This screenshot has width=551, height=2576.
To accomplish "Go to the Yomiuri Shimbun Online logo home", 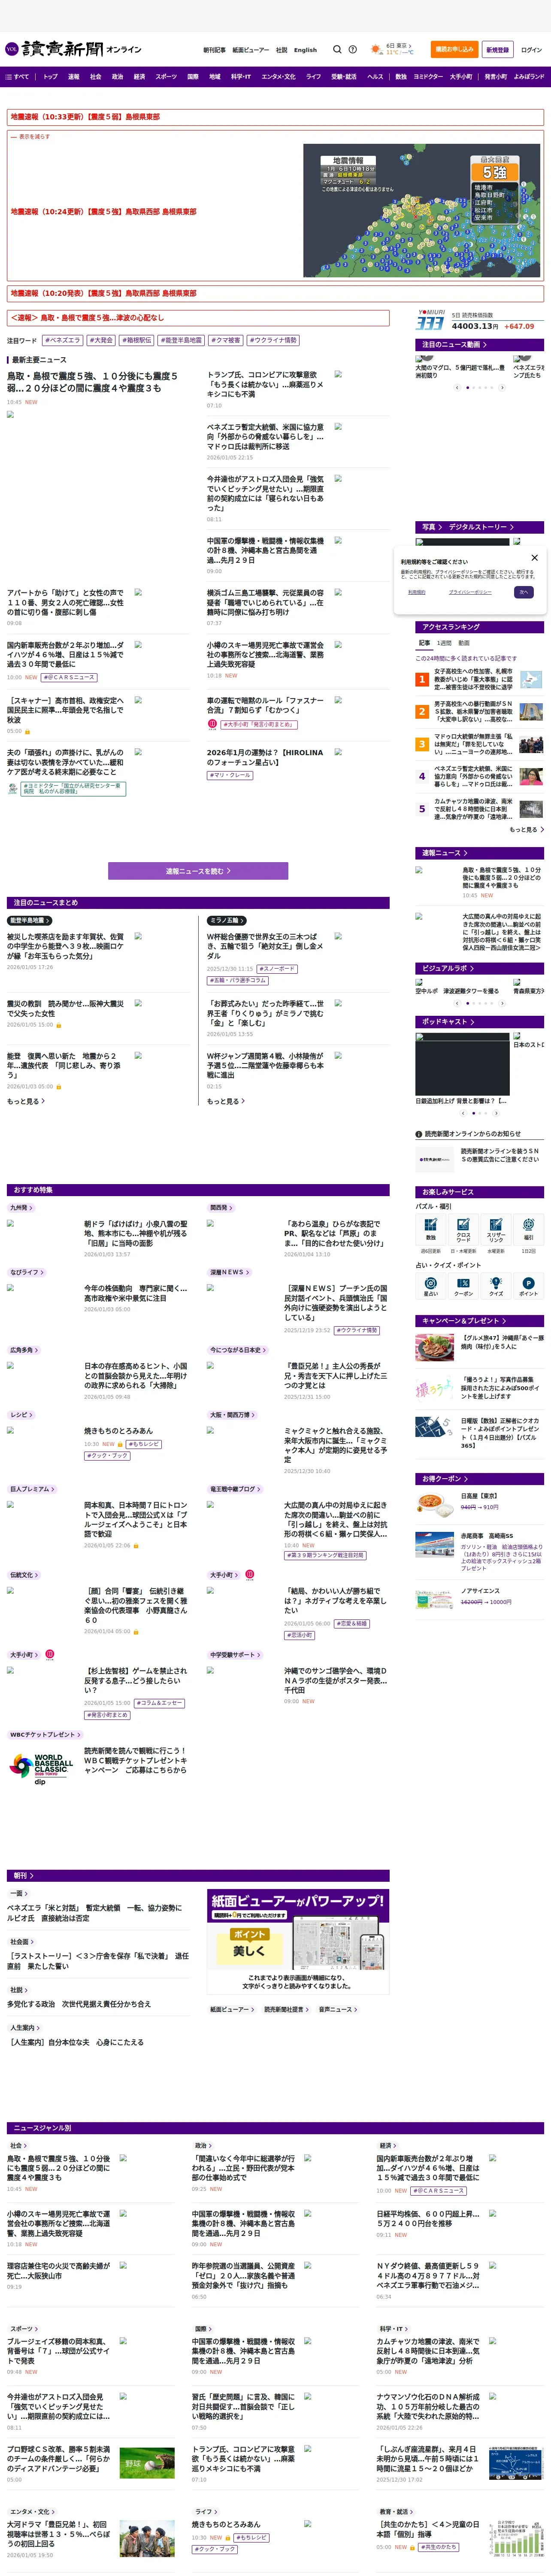I will pyautogui.click(x=73, y=49).
